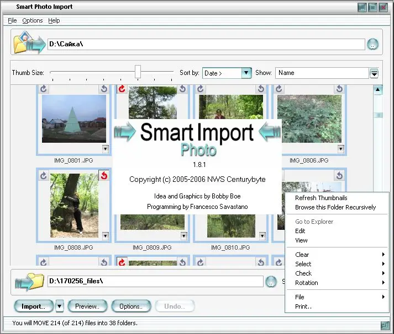Expand the File submenu in context menu

pyautogui.click(x=337, y=297)
